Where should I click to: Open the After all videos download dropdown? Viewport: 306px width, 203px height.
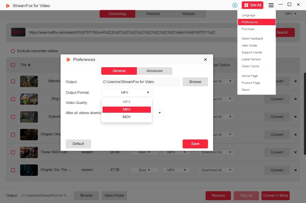(x=159, y=113)
